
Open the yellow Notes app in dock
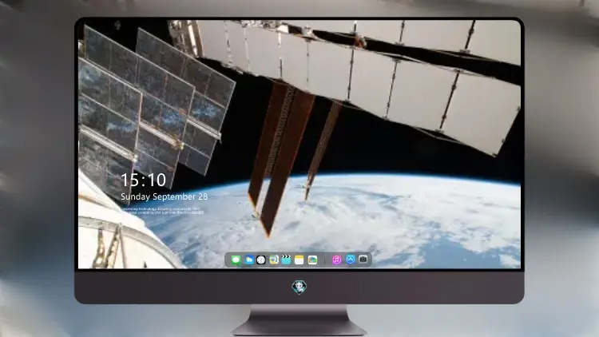point(299,260)
